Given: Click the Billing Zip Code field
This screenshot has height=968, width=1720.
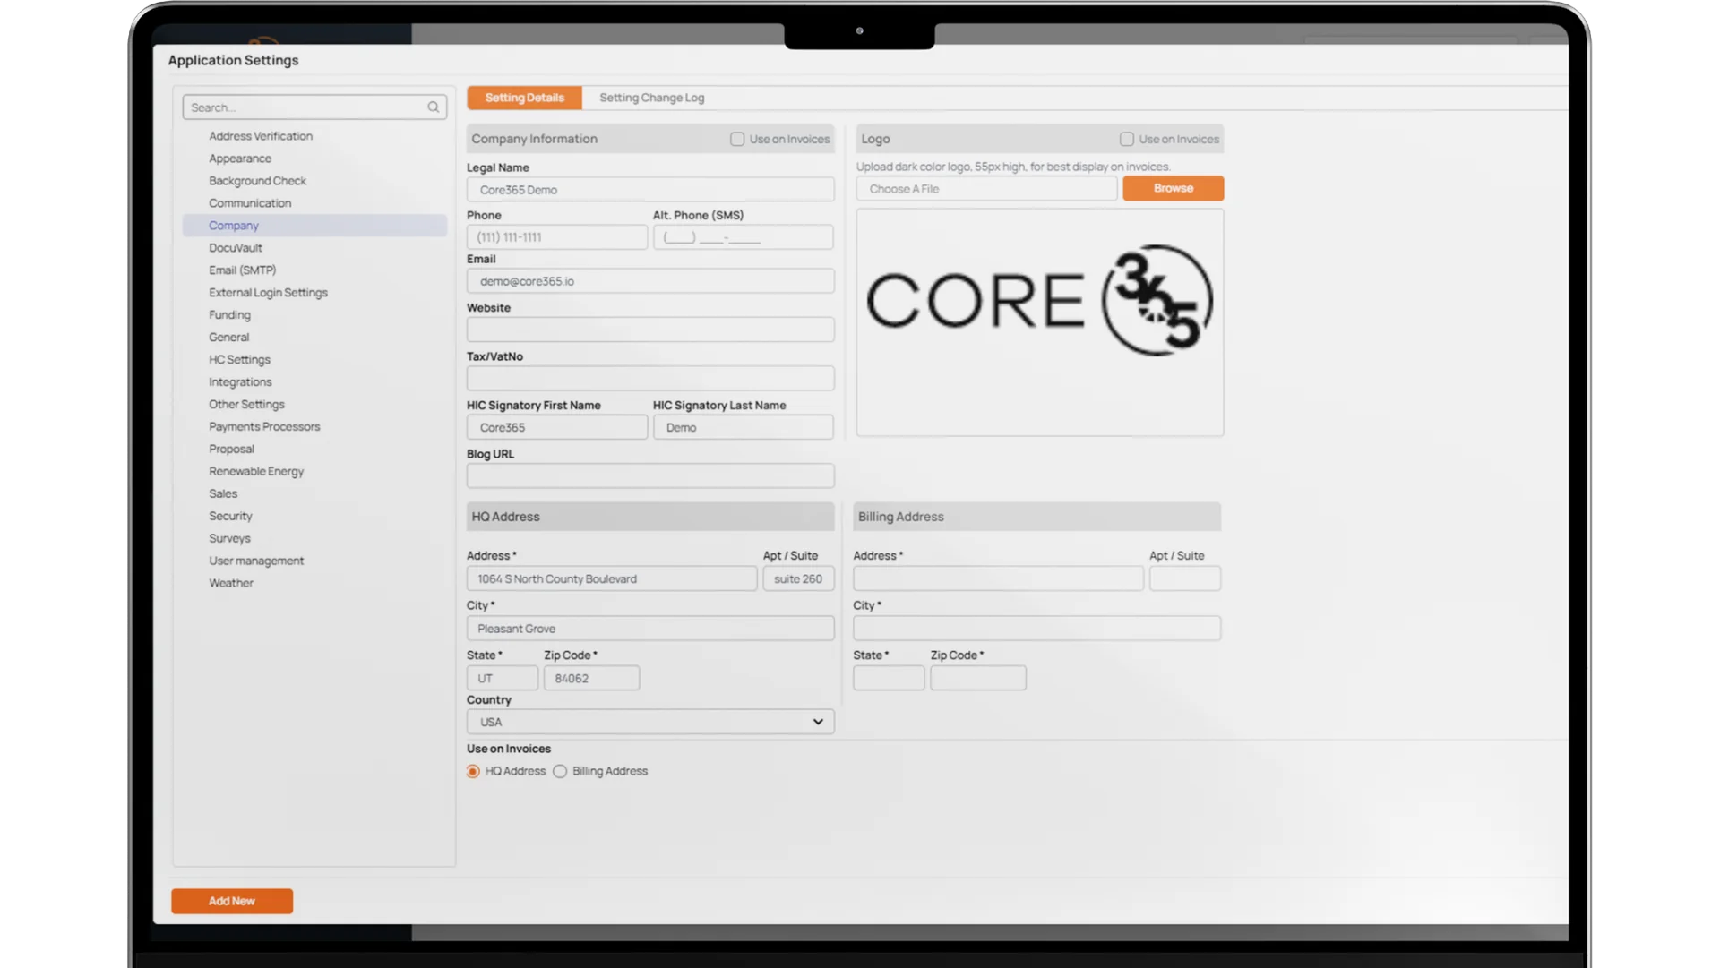Looking at the screenshot, I should 978,679.
